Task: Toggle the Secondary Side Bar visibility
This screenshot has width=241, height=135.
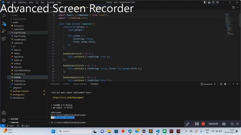Action: tap(213, 2)
